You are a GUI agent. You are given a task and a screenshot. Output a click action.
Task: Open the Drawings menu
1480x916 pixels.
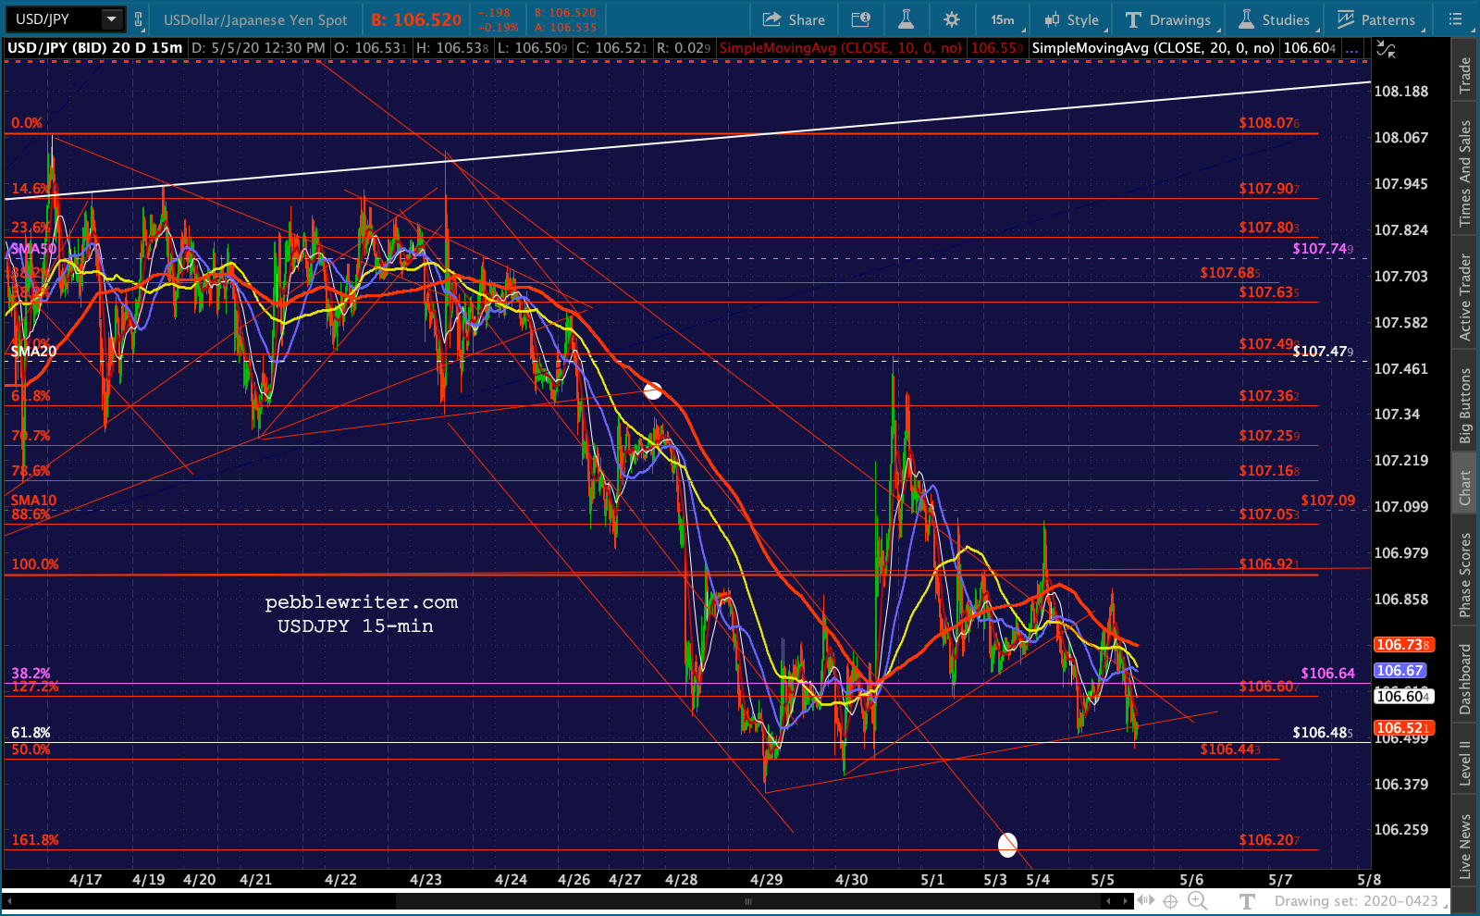tap(1168, 19)
